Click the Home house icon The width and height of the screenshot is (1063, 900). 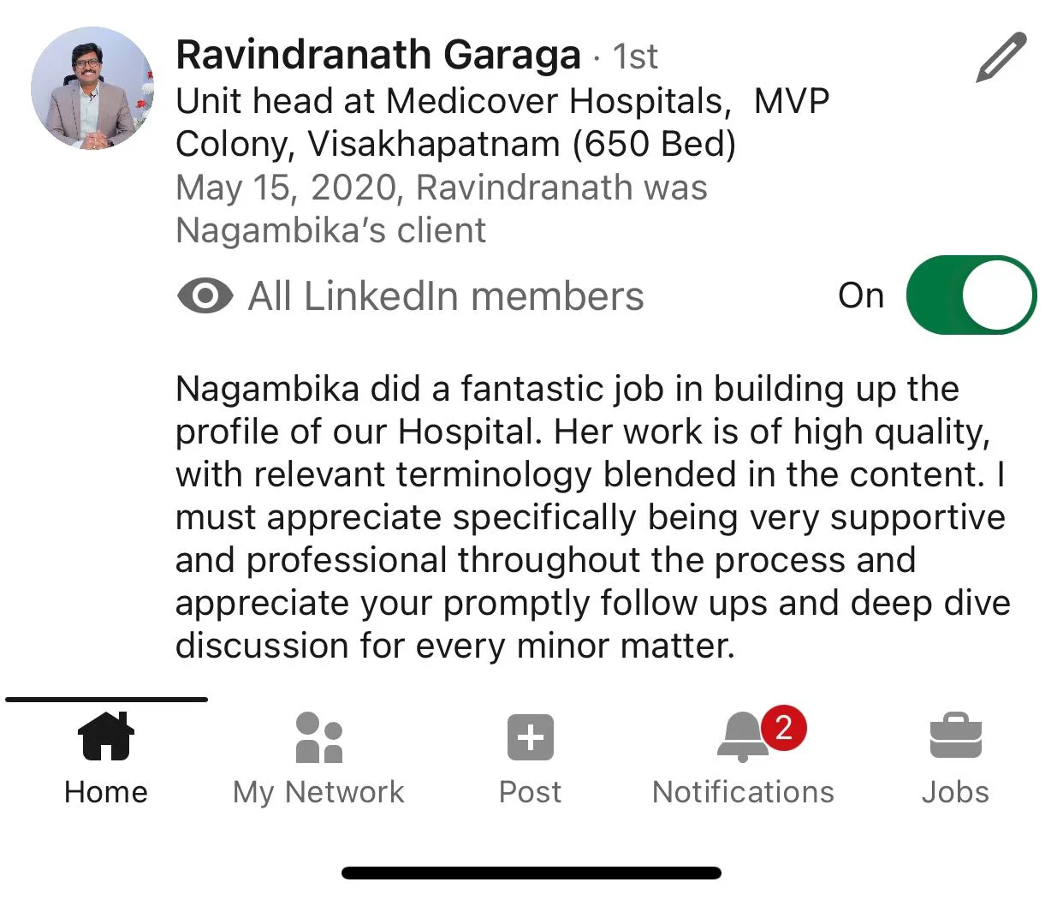[106, 736]
